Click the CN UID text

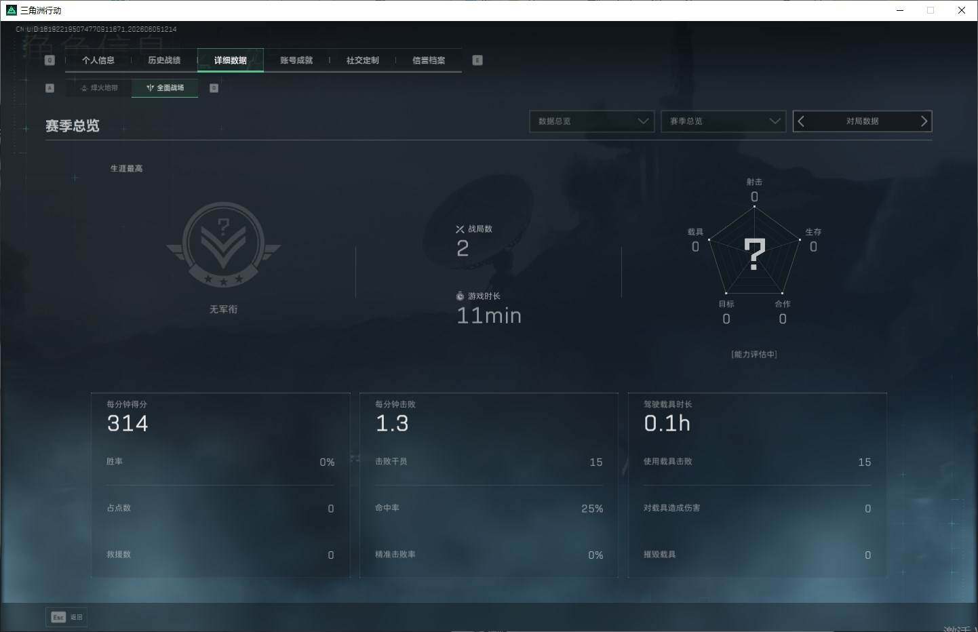[x=96, y=29]
